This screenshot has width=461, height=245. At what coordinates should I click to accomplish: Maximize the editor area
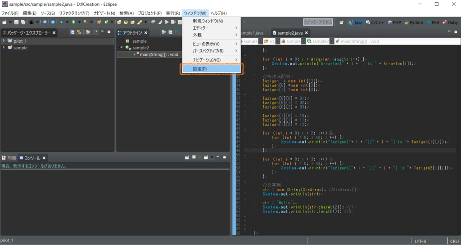coord(456,32)
